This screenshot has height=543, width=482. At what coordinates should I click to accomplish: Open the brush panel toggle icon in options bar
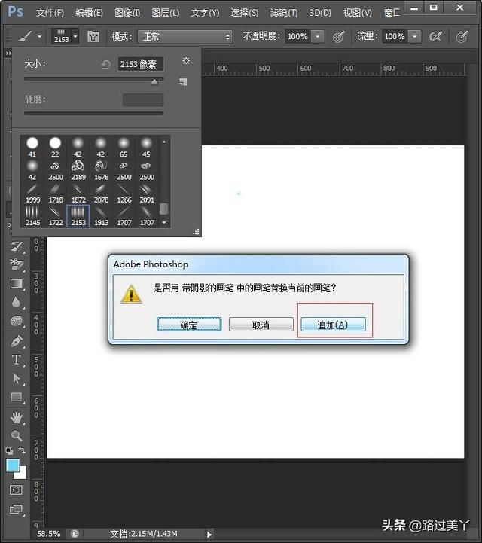click(x=93, y=36)
